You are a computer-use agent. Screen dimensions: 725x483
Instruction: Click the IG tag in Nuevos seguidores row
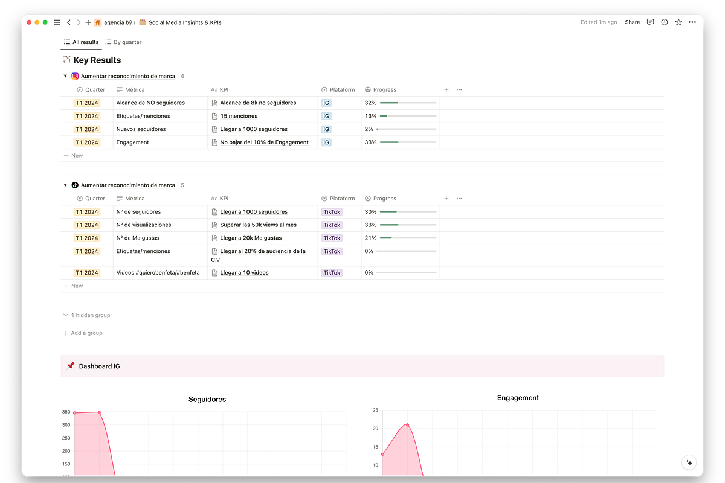click(326, 129)
